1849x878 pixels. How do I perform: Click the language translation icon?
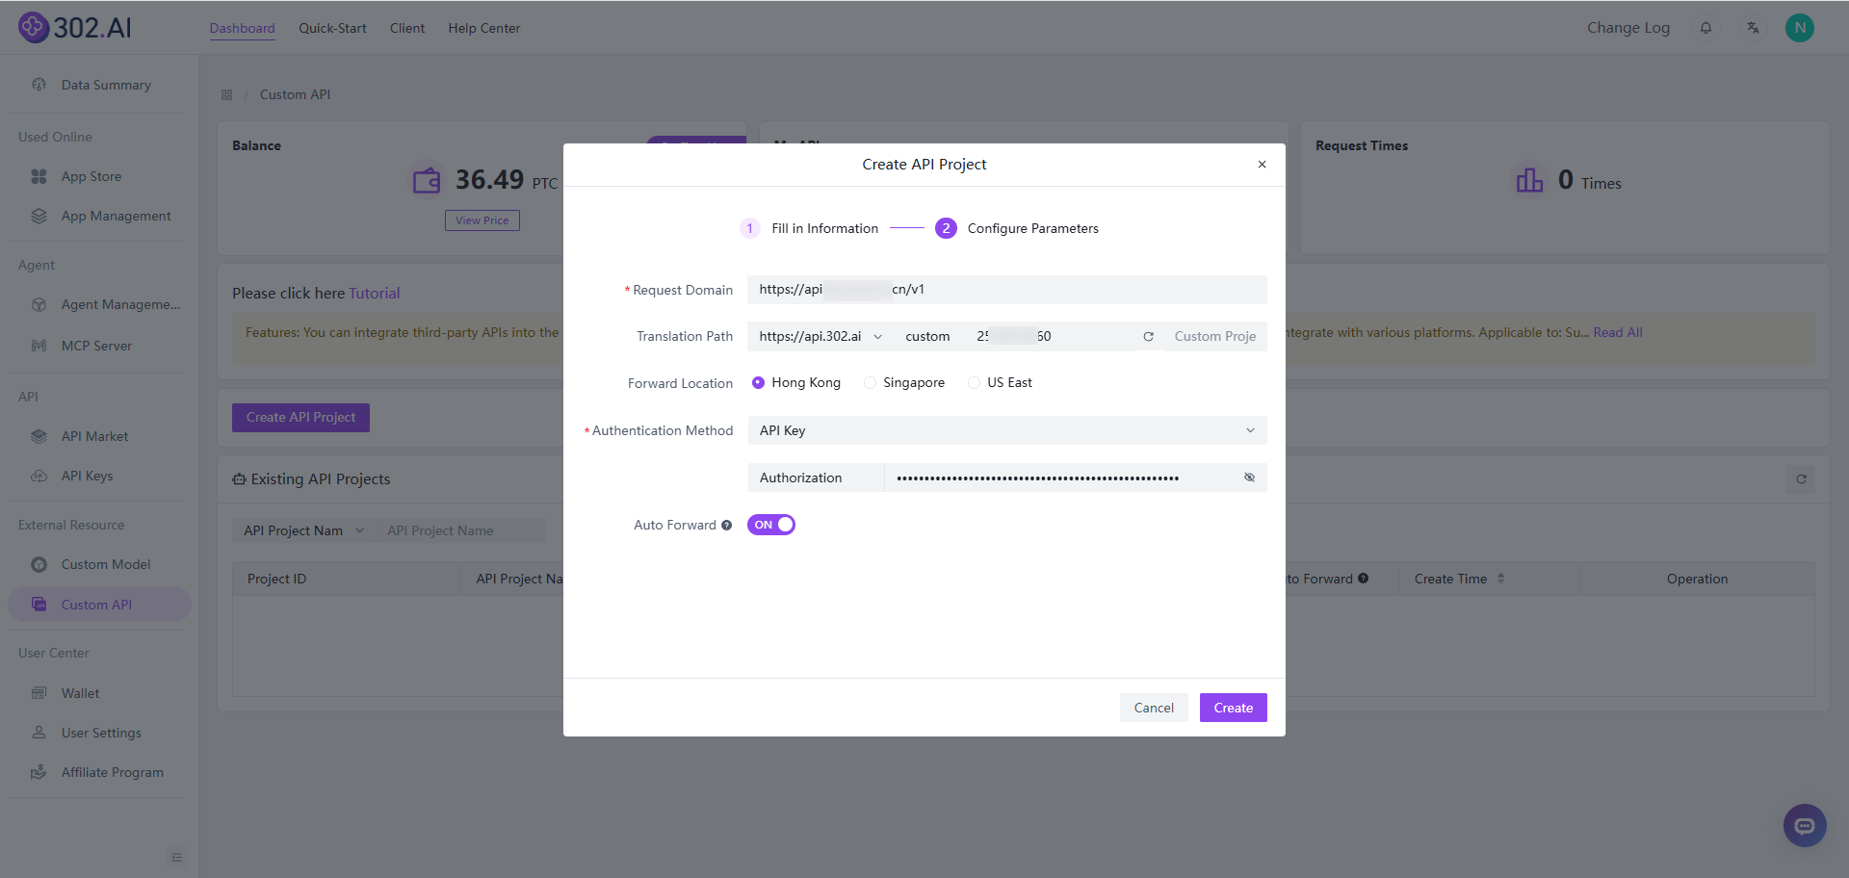click(1753, 28)
